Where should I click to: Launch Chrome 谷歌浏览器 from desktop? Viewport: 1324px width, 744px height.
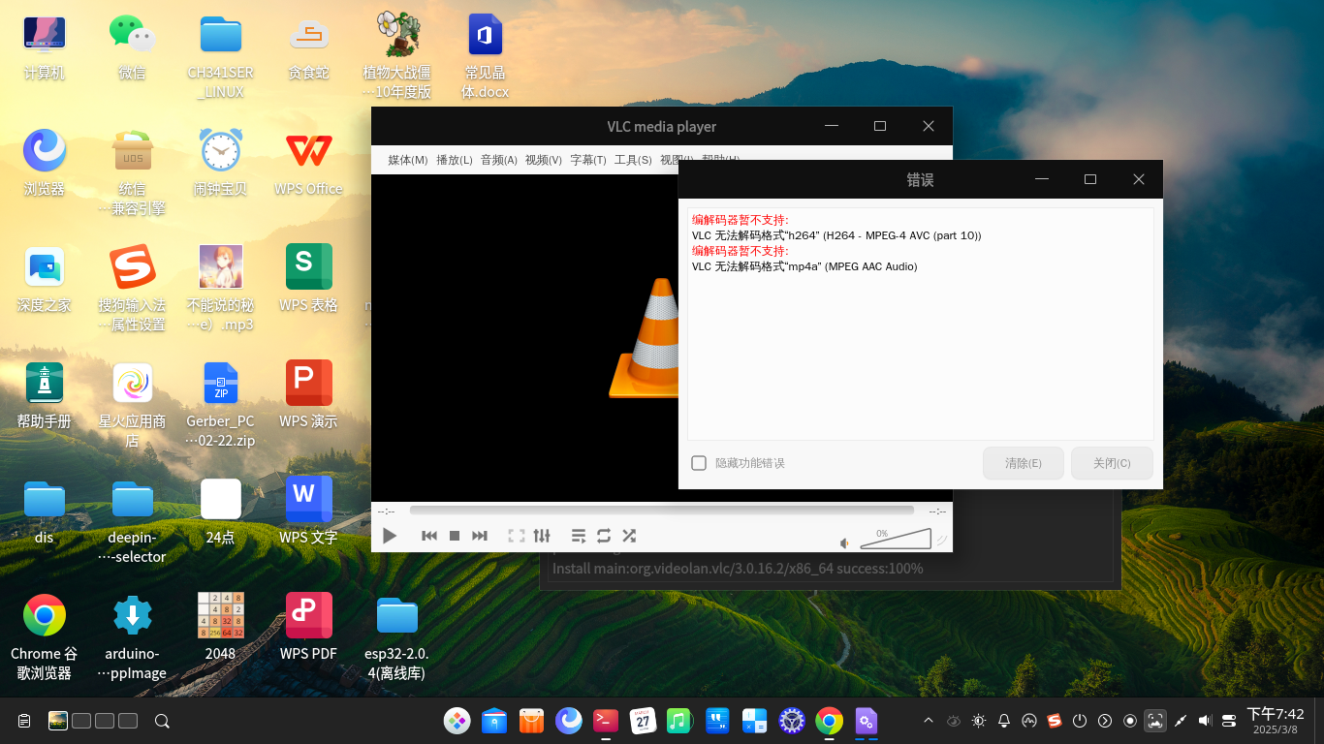pos(45,637)
